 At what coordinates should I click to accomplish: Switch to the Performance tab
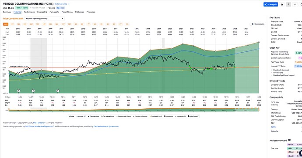click(x=29, y=12)
